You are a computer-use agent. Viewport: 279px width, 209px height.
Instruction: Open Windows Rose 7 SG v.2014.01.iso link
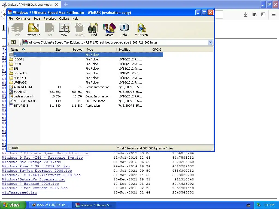click(36, 166)
